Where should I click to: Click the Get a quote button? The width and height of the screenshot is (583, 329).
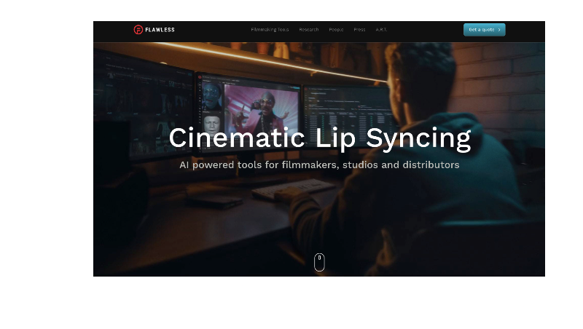(484, 30)
